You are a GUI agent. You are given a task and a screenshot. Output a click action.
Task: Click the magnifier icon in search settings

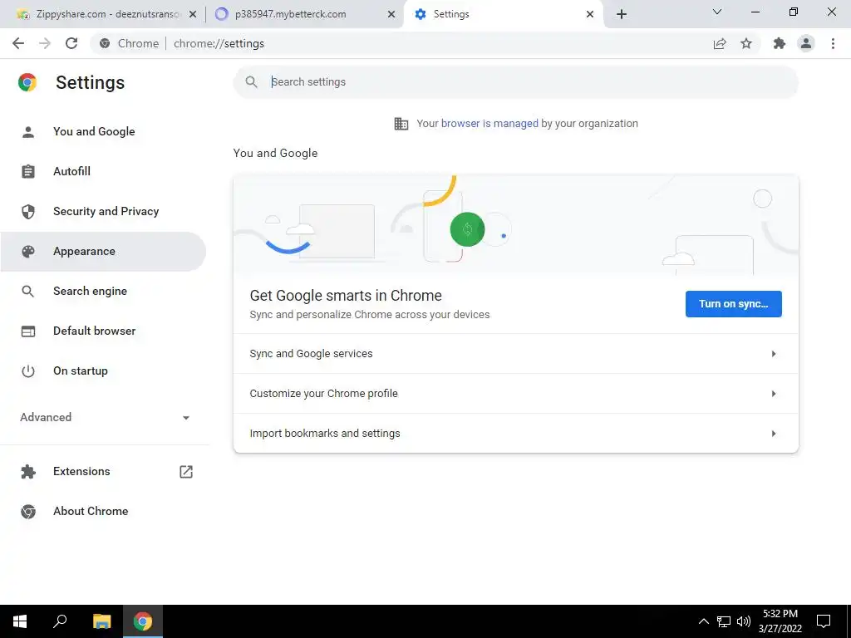(251, 82)
